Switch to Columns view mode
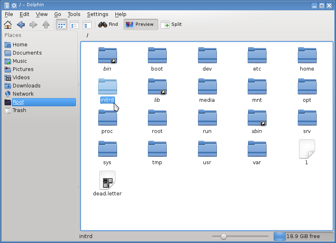The height and width of the screenshot is (243, 336). pyautogui.click(x=87, y=25)
